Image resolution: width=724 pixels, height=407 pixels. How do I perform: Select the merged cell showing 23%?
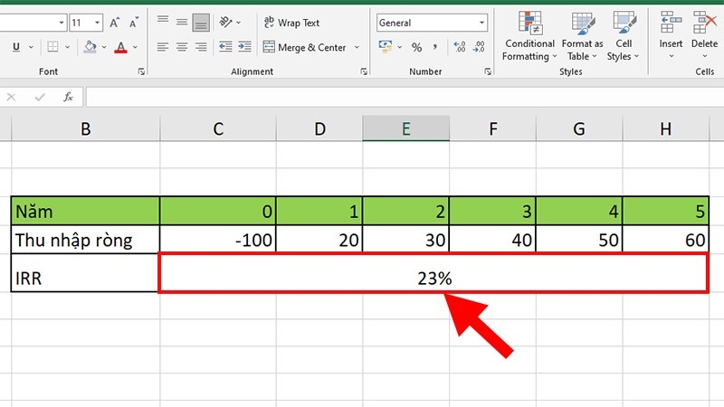(433, 273)
